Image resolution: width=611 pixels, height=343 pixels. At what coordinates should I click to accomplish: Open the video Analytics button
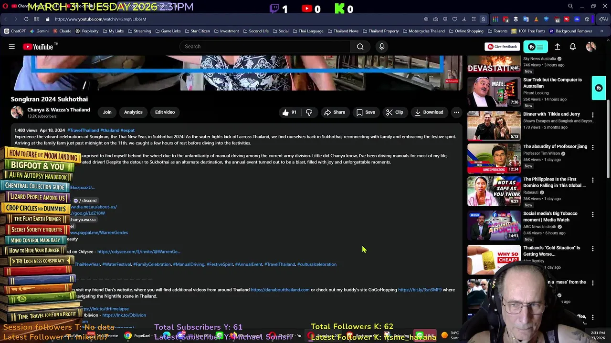133,112
